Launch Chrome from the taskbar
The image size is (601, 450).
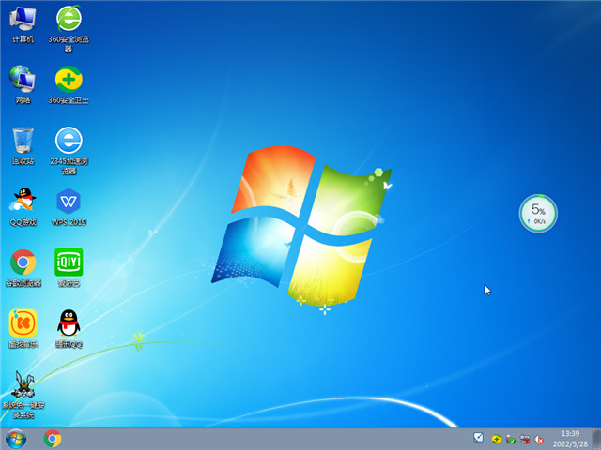pos(53,439)
